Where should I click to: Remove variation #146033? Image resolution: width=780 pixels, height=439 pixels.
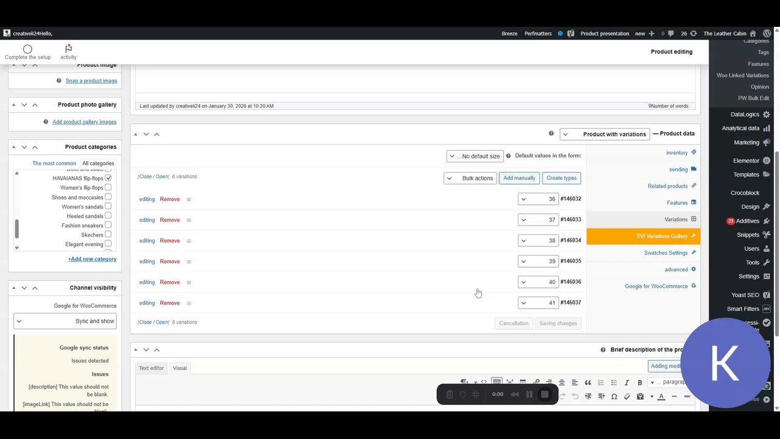(x=169, y=220)
